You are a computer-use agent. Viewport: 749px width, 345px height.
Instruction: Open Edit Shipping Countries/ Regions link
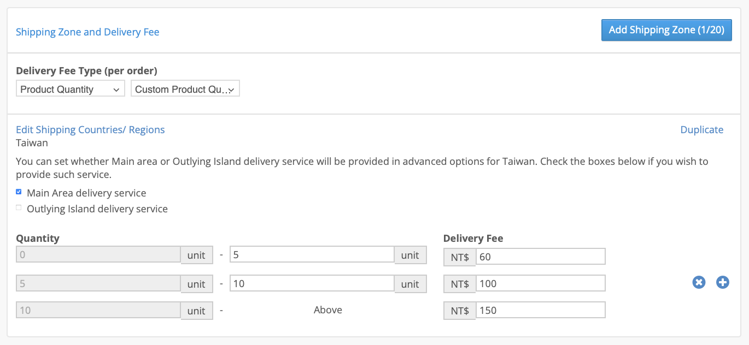pyautogui.click(x=90, y=129)
